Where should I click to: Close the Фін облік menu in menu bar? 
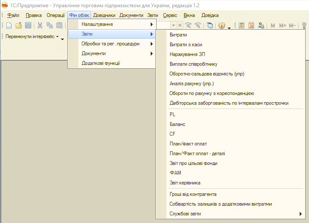click(x=79, y=15)
